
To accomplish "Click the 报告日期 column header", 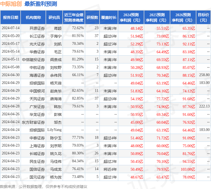I will [11, 17].
